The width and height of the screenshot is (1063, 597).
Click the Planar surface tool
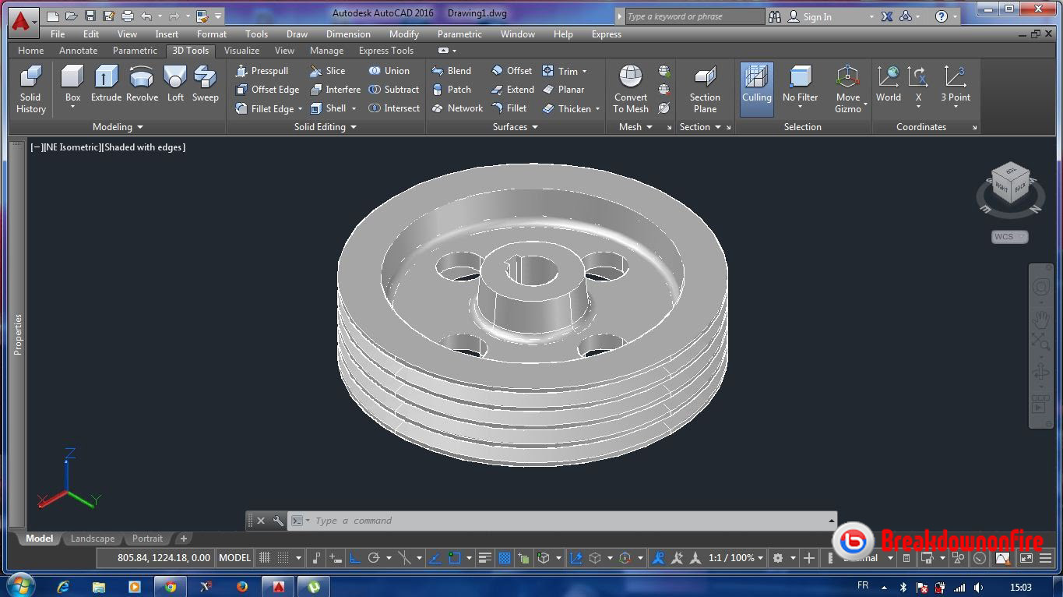click(563, 90)
